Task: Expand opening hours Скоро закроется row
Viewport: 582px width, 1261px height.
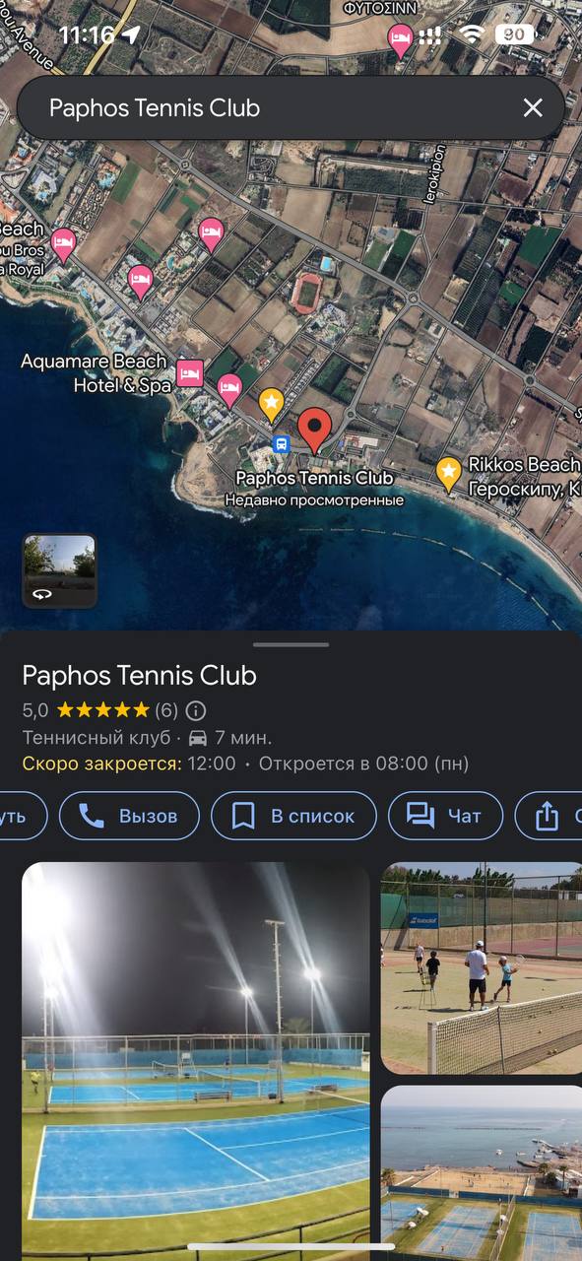Action: [245, 763]
